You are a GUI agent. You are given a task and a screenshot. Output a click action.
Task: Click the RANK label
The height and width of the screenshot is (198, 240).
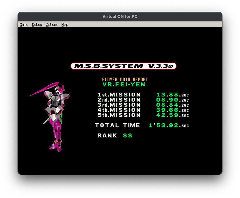[107, 135]
